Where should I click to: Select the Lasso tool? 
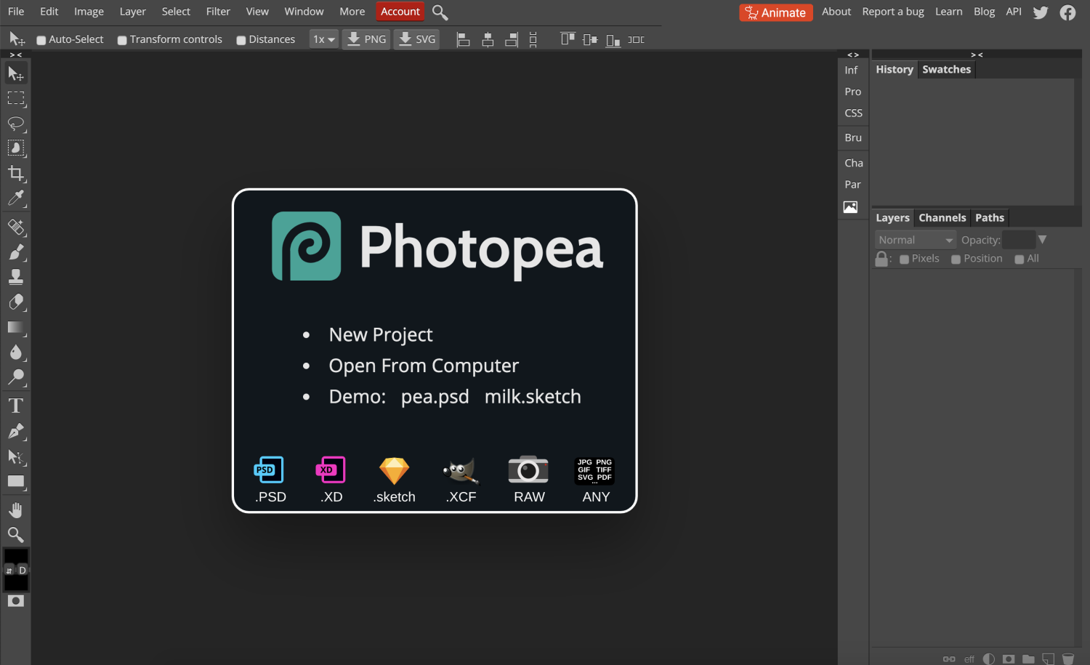pos(16,123)
